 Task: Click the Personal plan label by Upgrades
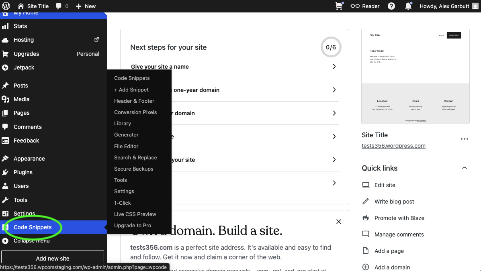pos(88,54)
